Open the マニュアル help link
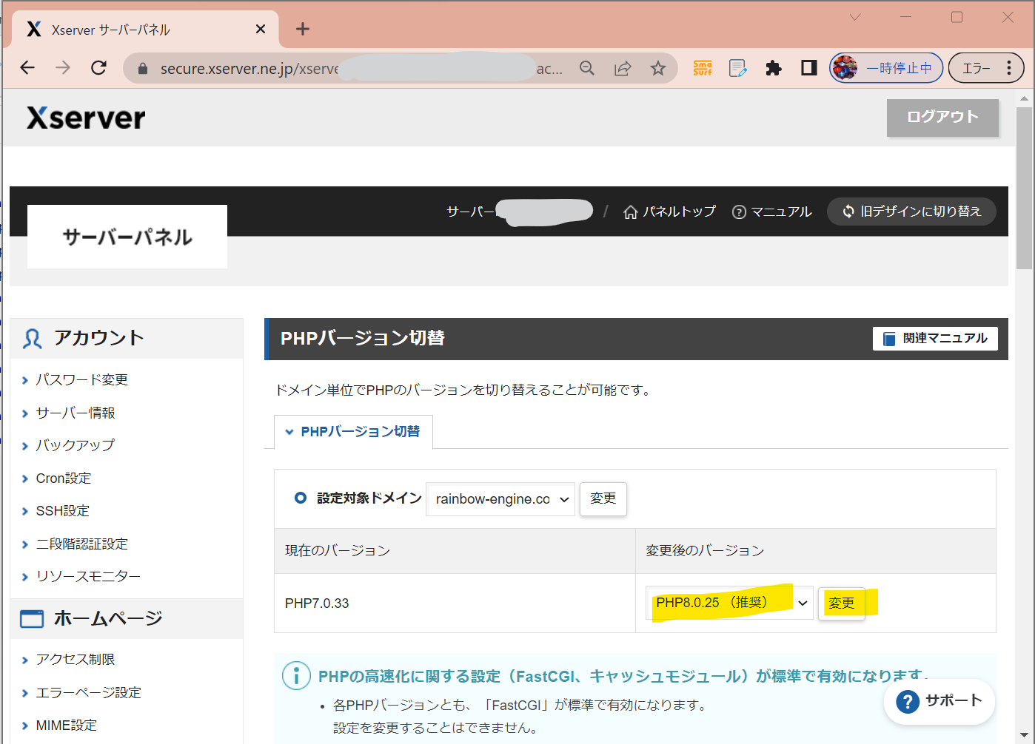The width and height of the screenshot is (1035, 744). click(771, 212)
